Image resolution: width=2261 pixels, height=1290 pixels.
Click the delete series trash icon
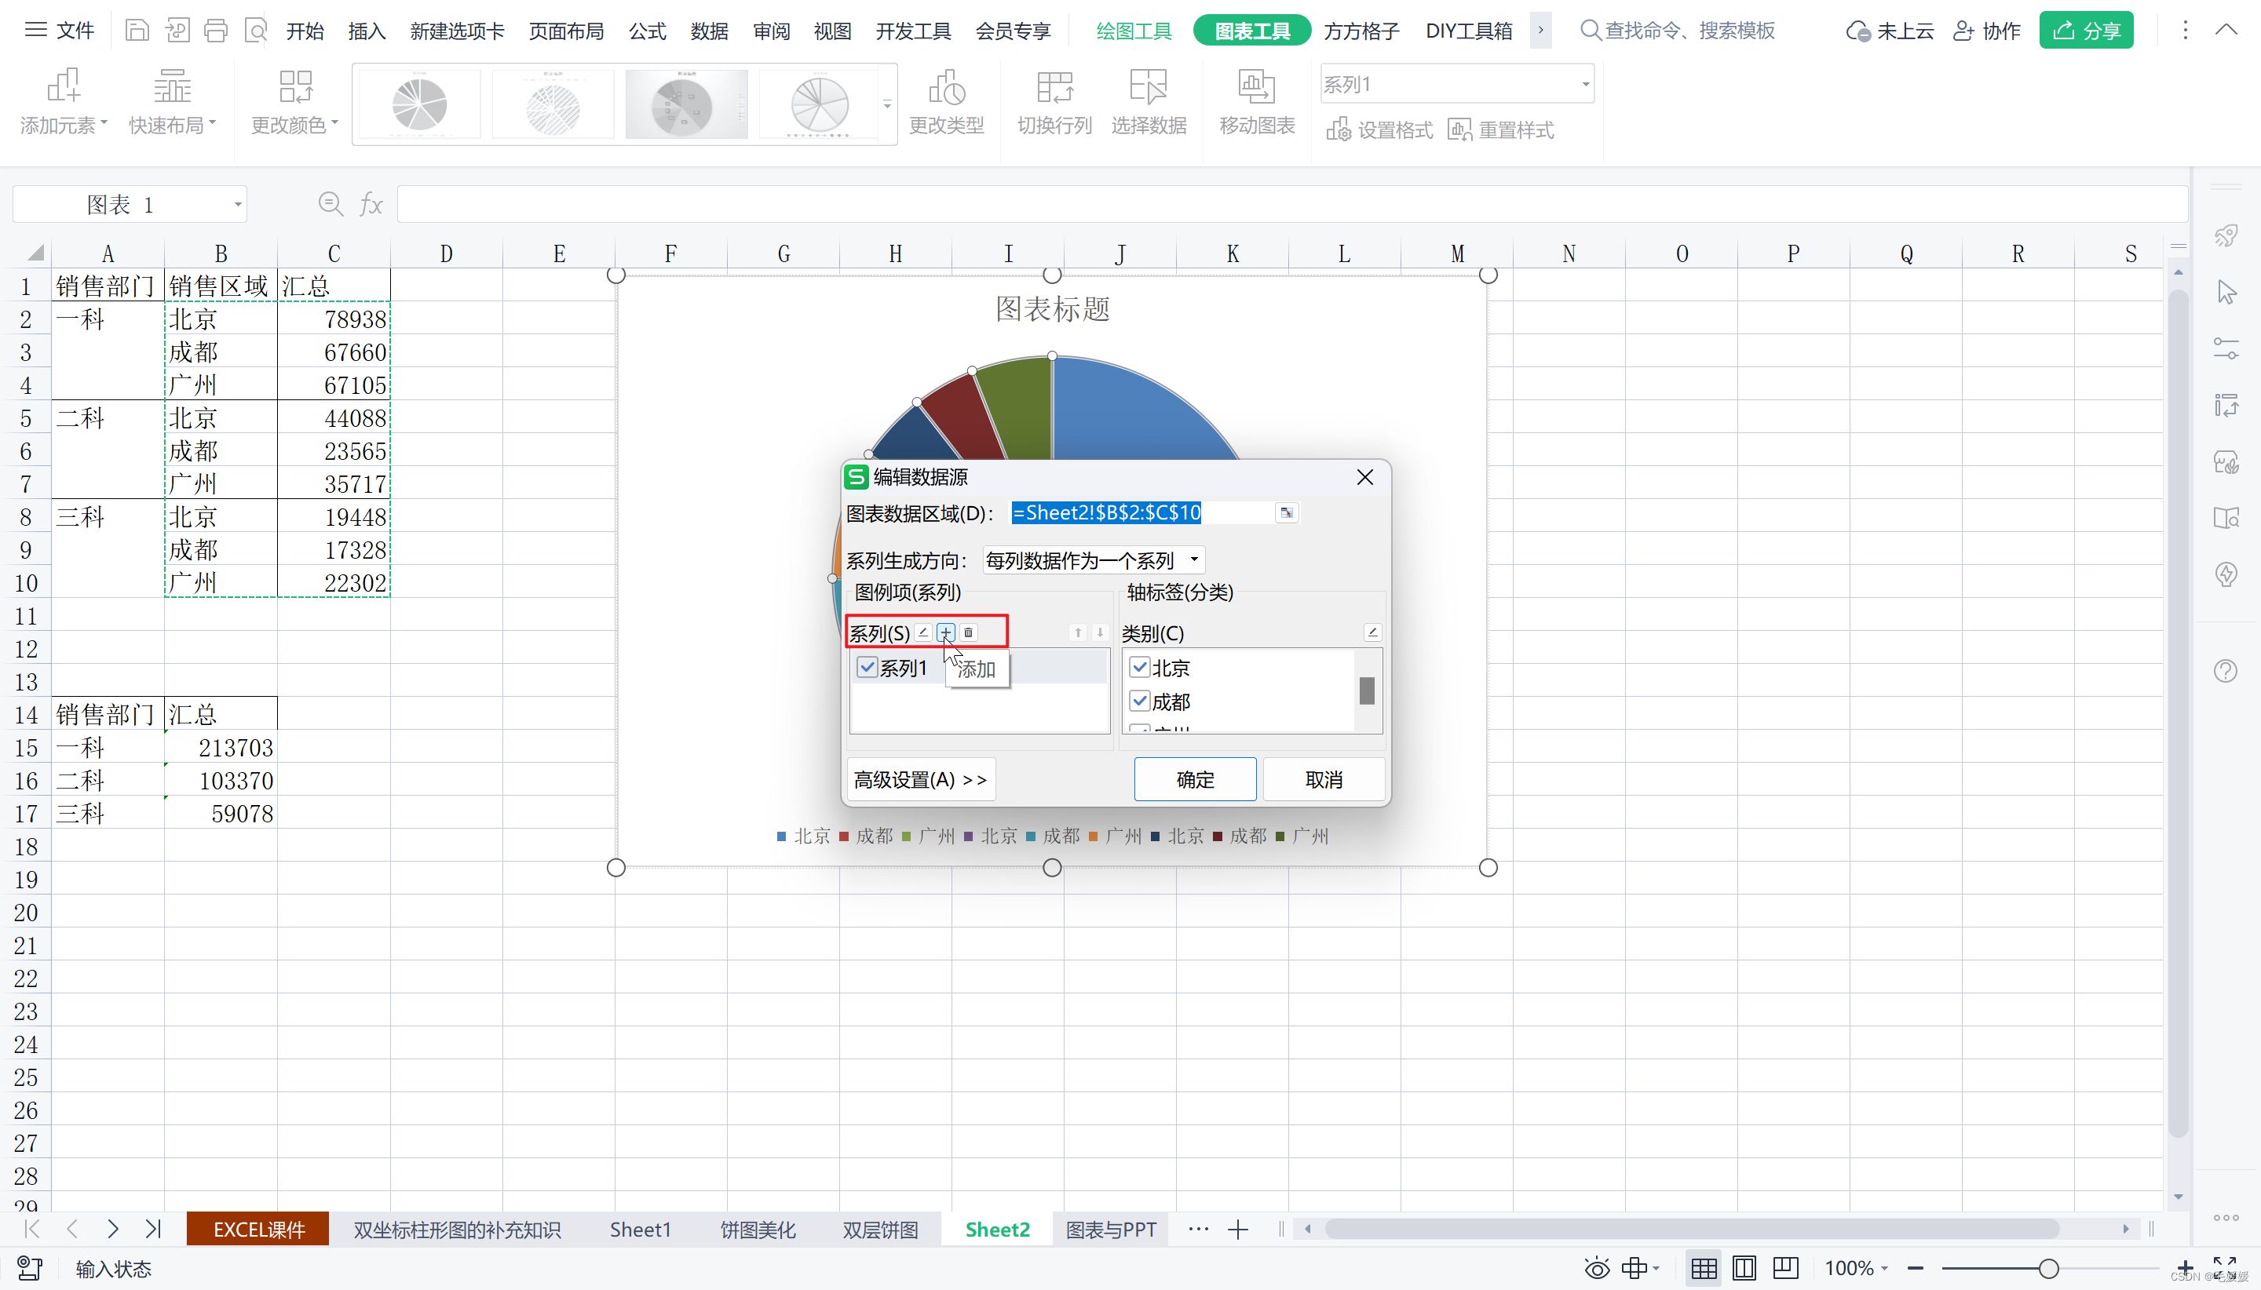(969, 632)
